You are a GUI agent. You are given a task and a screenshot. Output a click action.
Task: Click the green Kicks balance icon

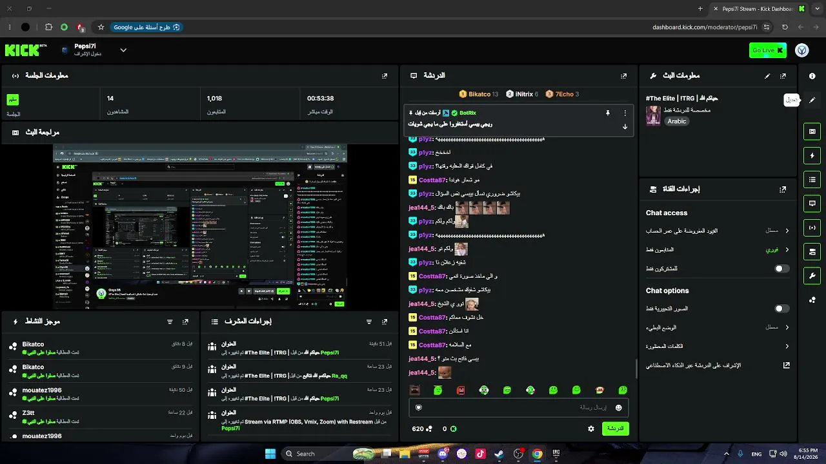(453, 429)
